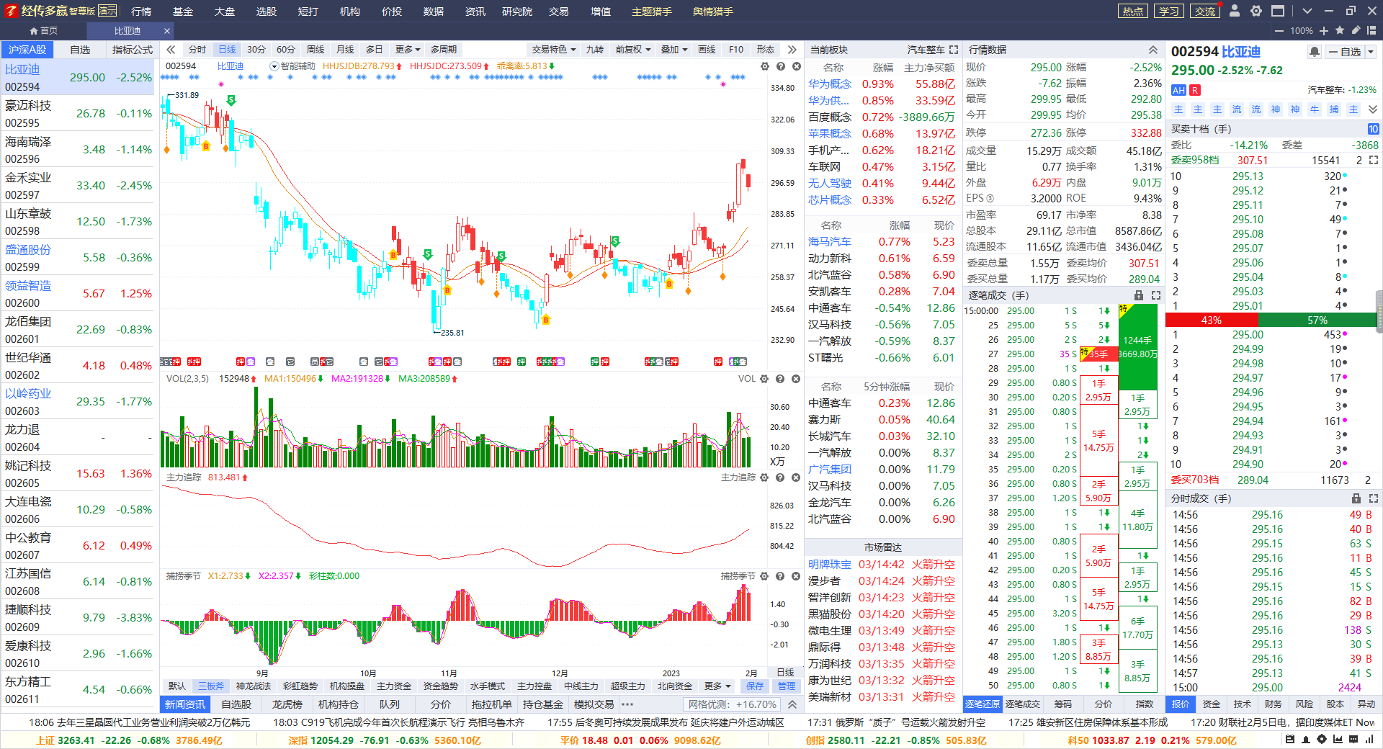Open settings gear in title bar
The height and width of the screenshot is (749, 1383).
coord(1256,11)
